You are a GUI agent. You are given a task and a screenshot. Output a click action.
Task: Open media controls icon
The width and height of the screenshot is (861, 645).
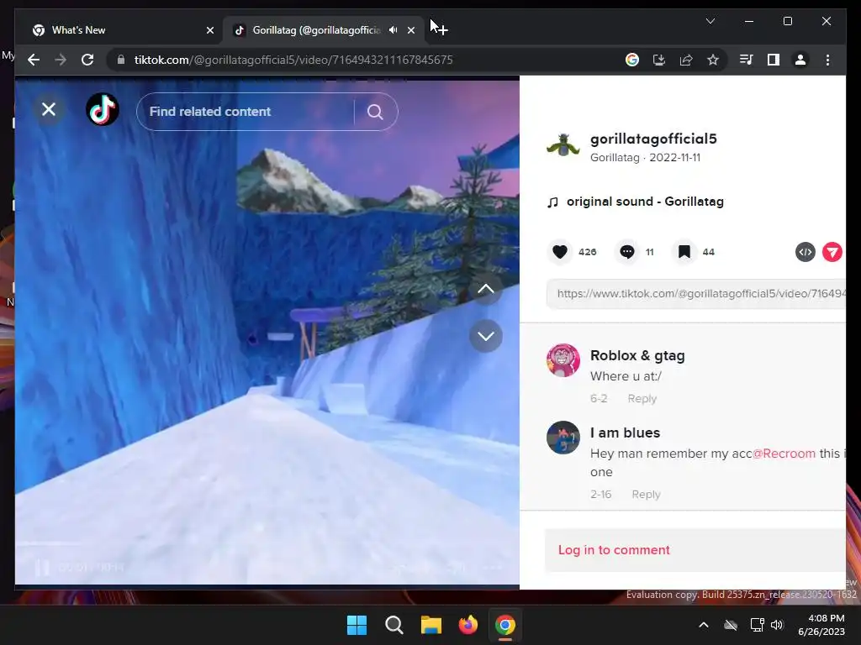(x=746, y=60)
